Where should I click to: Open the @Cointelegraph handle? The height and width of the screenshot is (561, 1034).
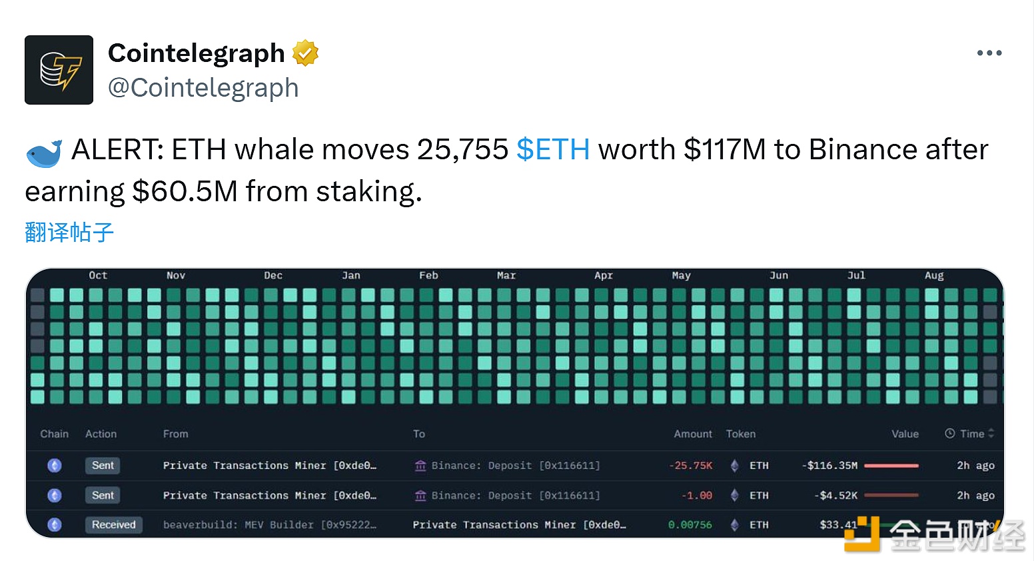pos(203,88)
